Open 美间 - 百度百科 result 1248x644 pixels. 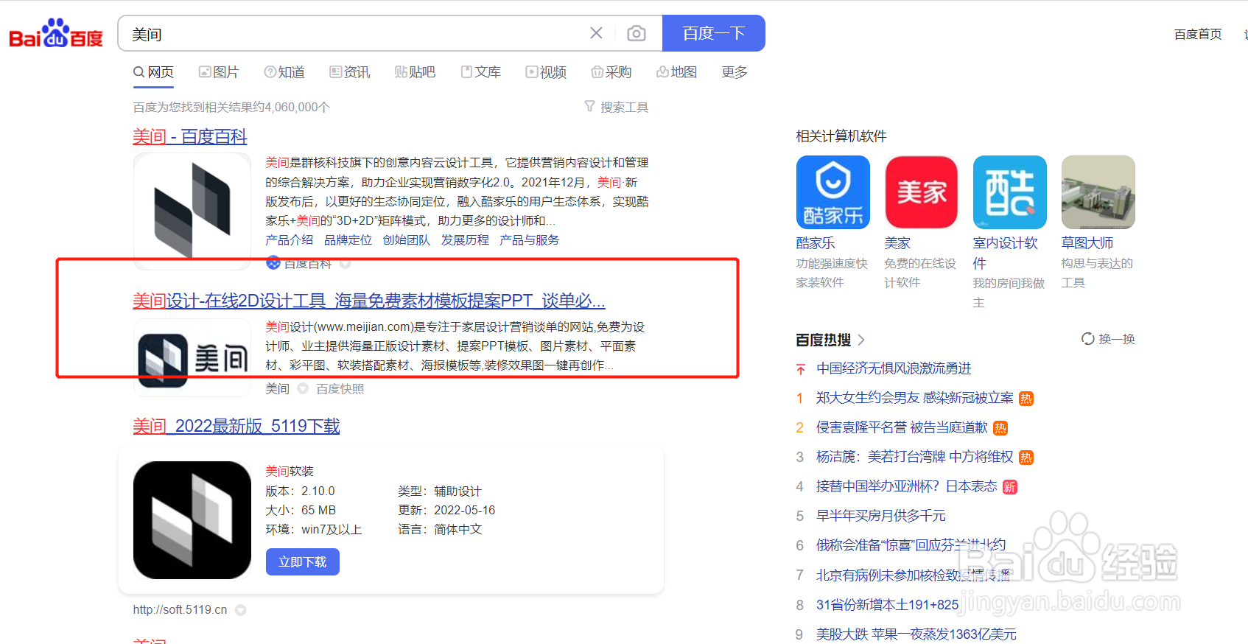(190, 137)
